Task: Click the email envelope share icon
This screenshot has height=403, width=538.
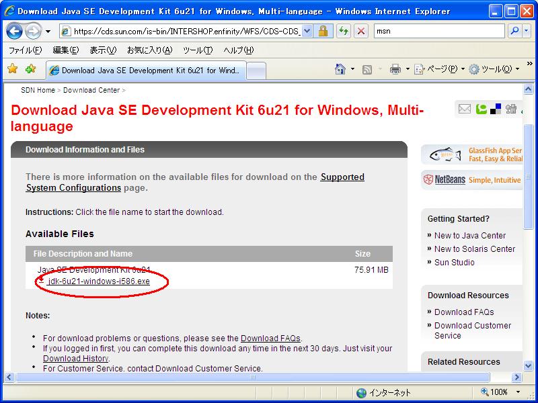Action: [x=465, y=109]
